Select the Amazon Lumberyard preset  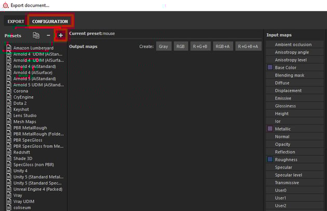[x=33, y=48]
